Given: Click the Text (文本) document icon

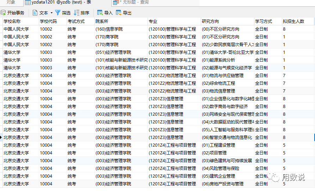Looking at the screenshot, I should [x=35, y=13].
